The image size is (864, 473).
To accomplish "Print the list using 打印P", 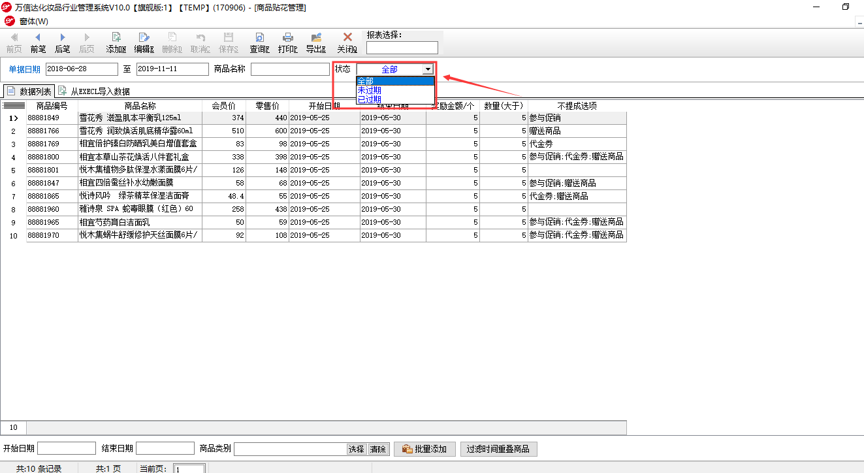I will click(x=287, y=42).
